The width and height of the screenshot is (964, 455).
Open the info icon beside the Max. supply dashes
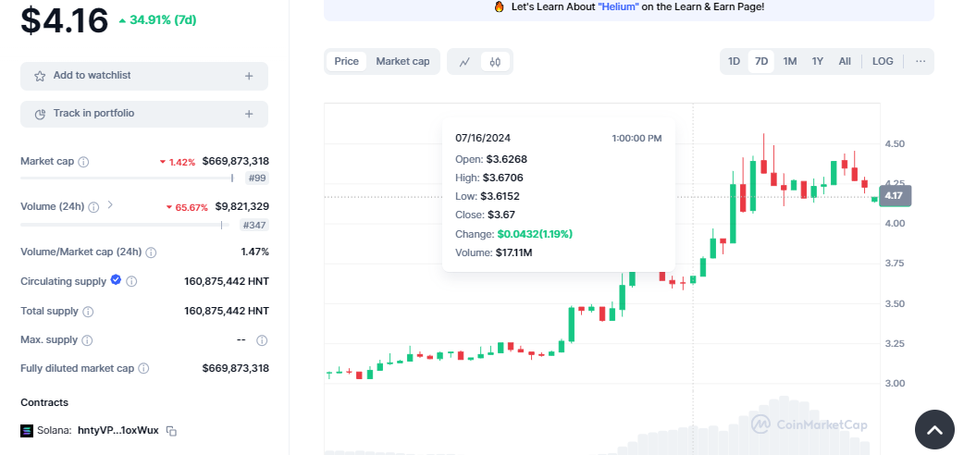[262, 340]
